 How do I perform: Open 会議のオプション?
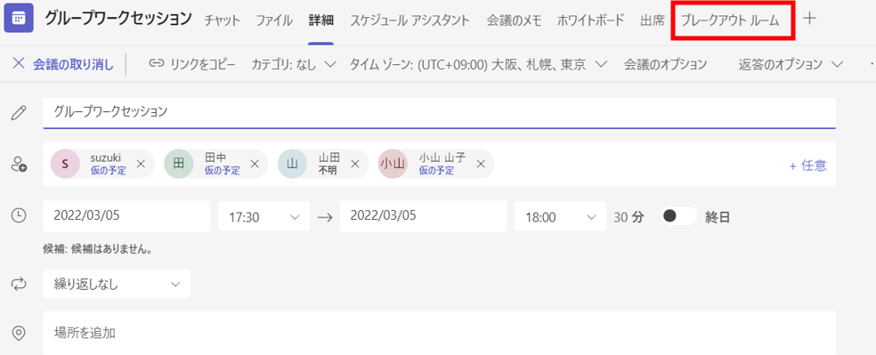(665, 64)
